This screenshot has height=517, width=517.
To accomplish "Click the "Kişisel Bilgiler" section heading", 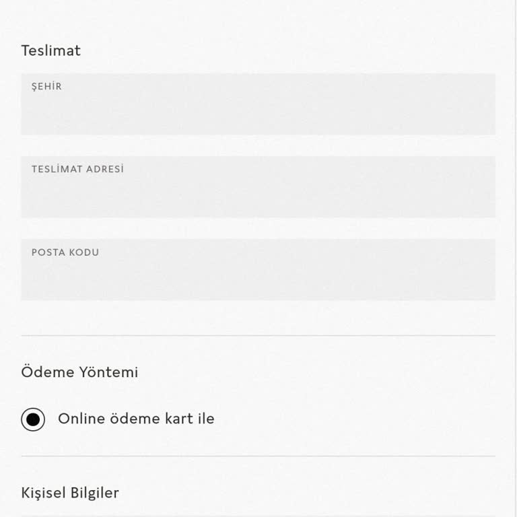I will [70, 493].
